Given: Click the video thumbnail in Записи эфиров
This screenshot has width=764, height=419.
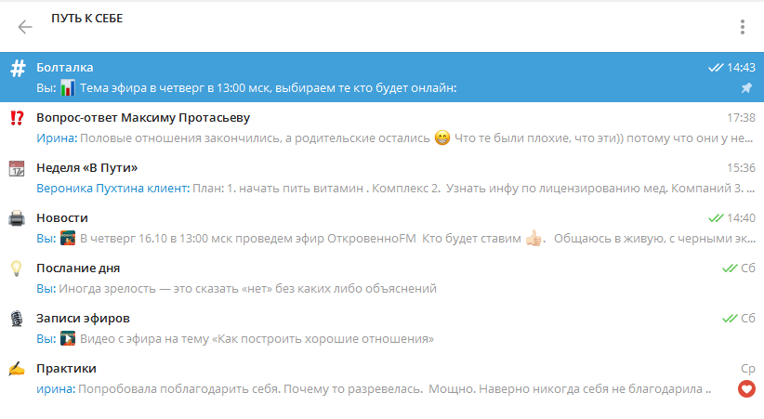Looking at the screenshot, I should pyautogui.click(x=69, y=339).
